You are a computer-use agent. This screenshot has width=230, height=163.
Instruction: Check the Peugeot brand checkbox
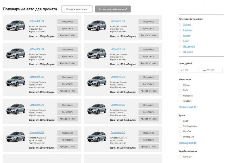point(180,101)
